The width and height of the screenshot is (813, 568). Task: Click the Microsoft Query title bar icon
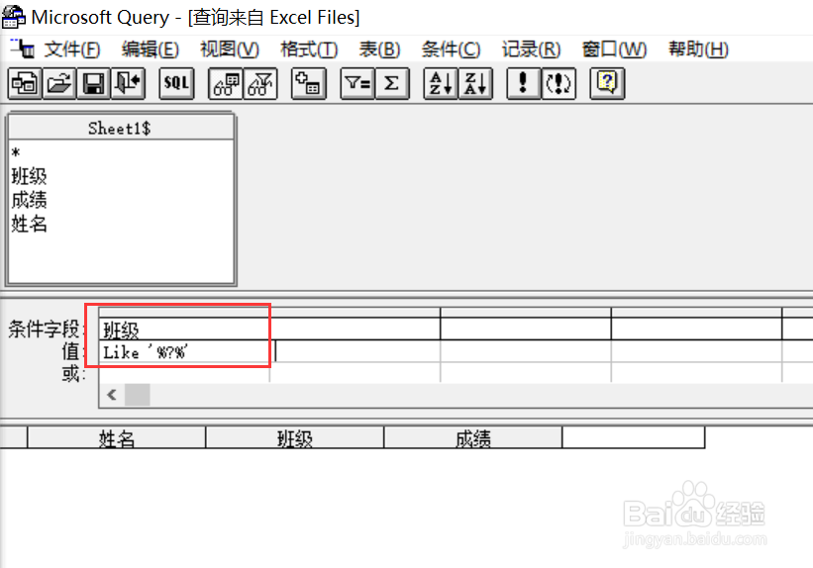14,16
